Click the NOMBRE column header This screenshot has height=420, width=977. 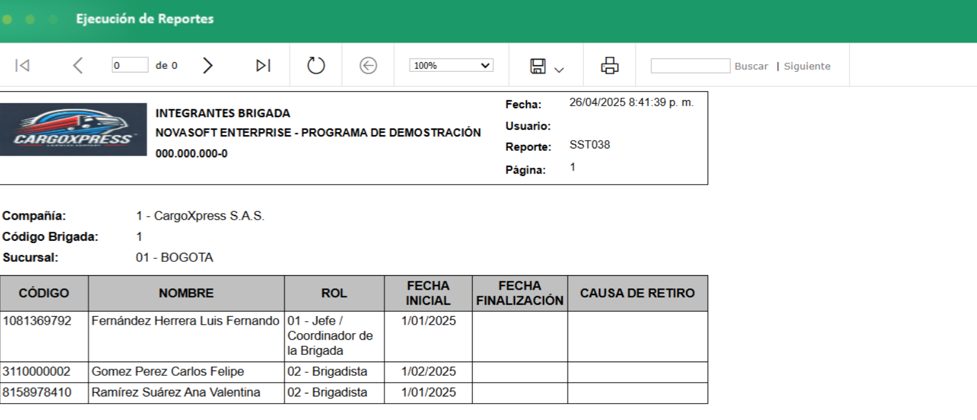[x=186, y=293]
